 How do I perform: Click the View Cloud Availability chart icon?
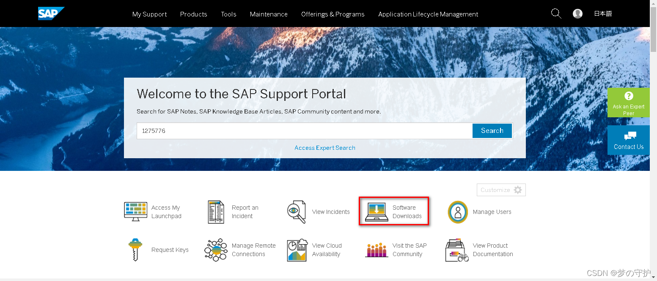(297, 250)
